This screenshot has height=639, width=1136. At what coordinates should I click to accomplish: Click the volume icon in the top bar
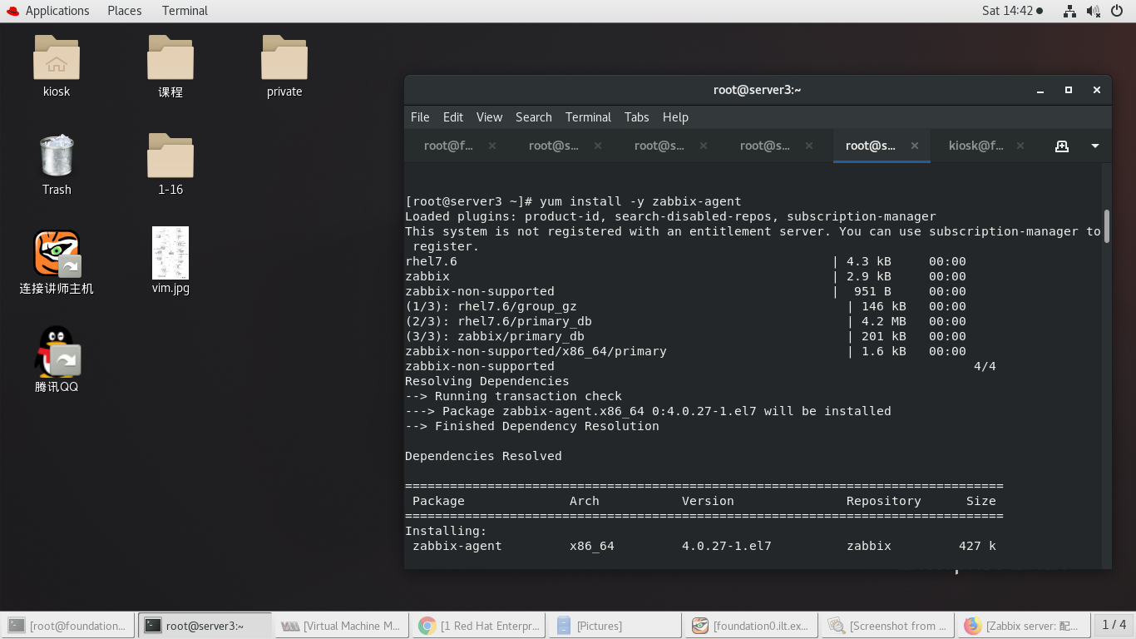click(1093, 11)
